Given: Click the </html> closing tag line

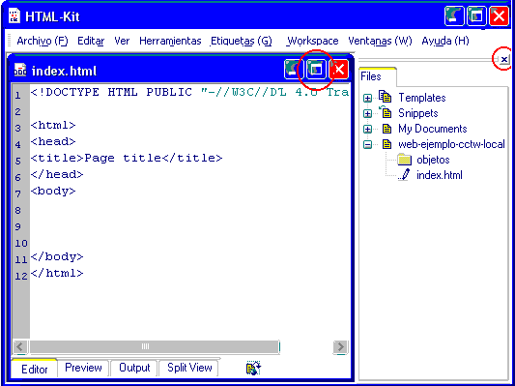Looking at the screenshot, I should coord(57,273).
